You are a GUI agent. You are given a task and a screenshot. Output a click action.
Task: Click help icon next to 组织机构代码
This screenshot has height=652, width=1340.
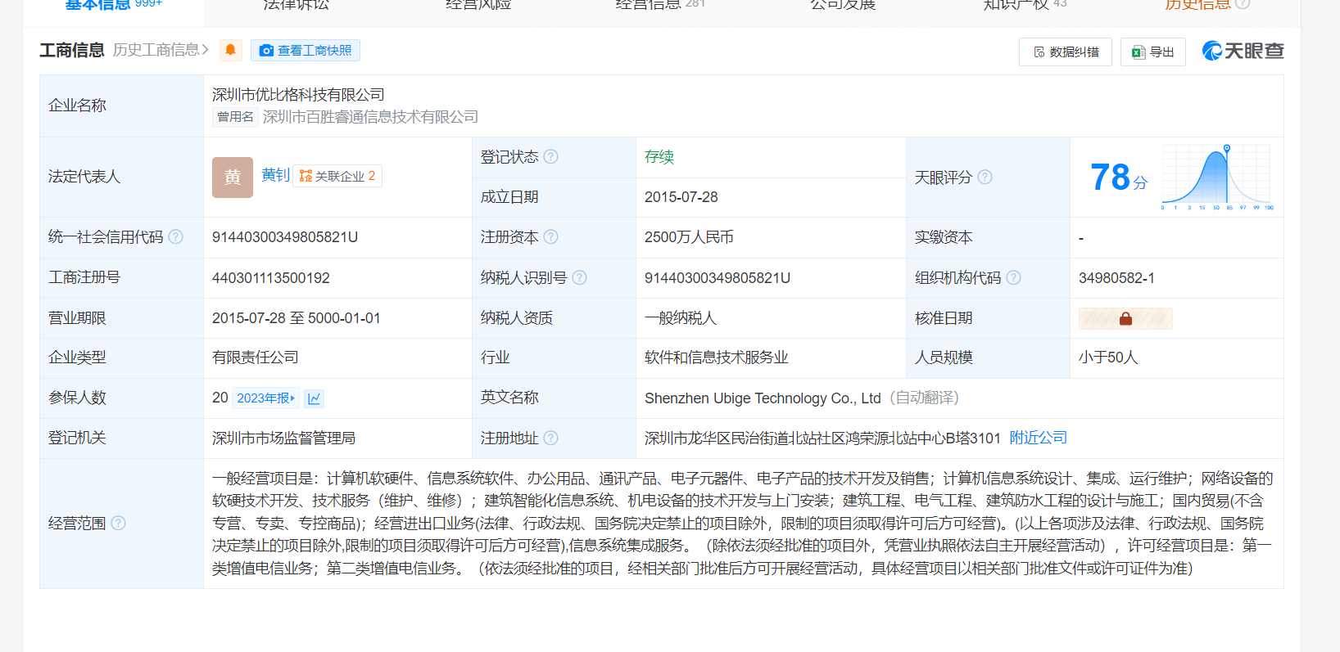tap(1014, 278)
